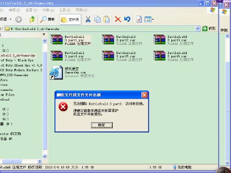This screenshot has height=173, width=231.
Task: Click the address bar path field
Action: click(x=100, y=29)
